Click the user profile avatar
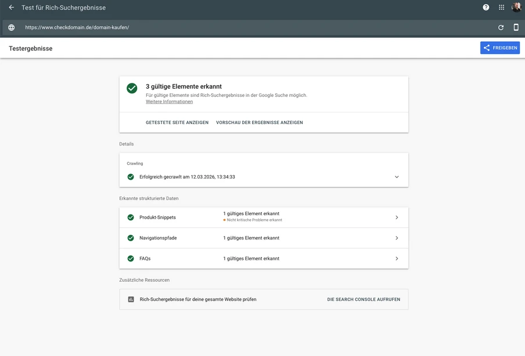 click(516, 7)
